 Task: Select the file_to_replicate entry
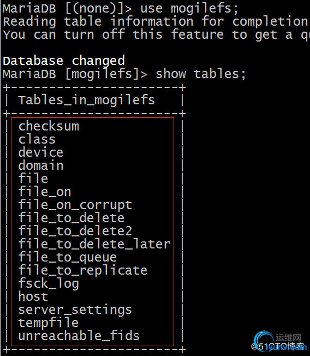[x=83, y=271]
